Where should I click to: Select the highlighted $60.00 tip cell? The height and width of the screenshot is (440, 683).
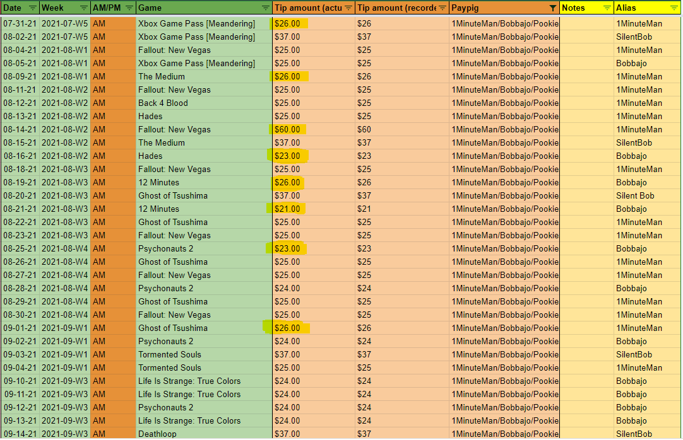[314, 130]
